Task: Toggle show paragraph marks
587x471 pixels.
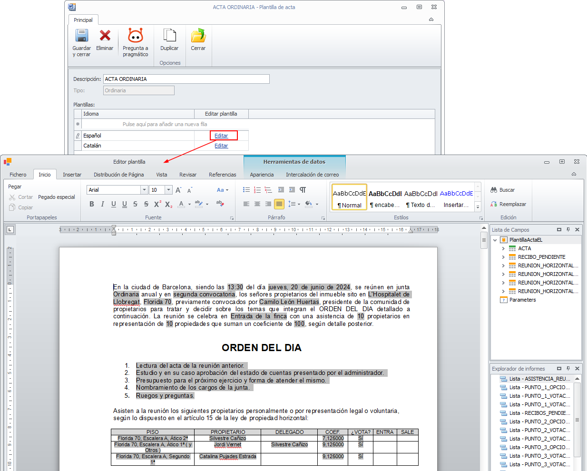Action: pyautogui.click(x=303, y=189)
